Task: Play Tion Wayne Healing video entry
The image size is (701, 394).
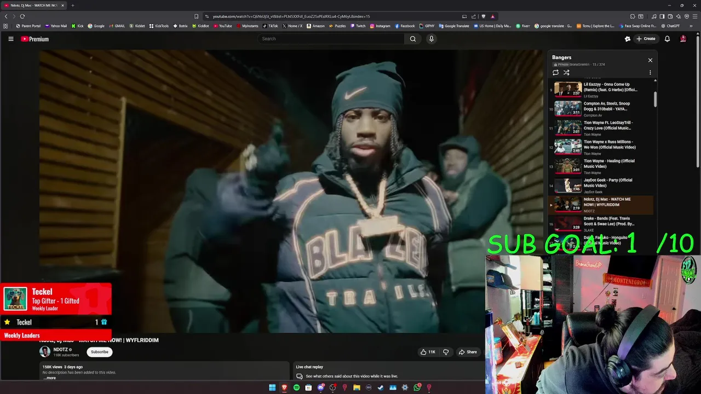Action: pos(601,166)
